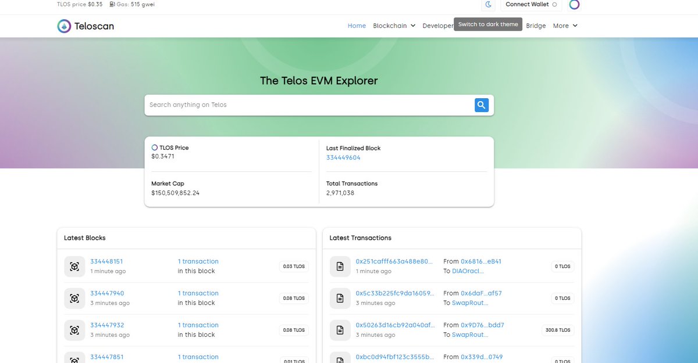Image resolution: width=698 pixels, height=363 pixels.
Task: Open sender address 0x339d…0749
Action: click(482, 357)
